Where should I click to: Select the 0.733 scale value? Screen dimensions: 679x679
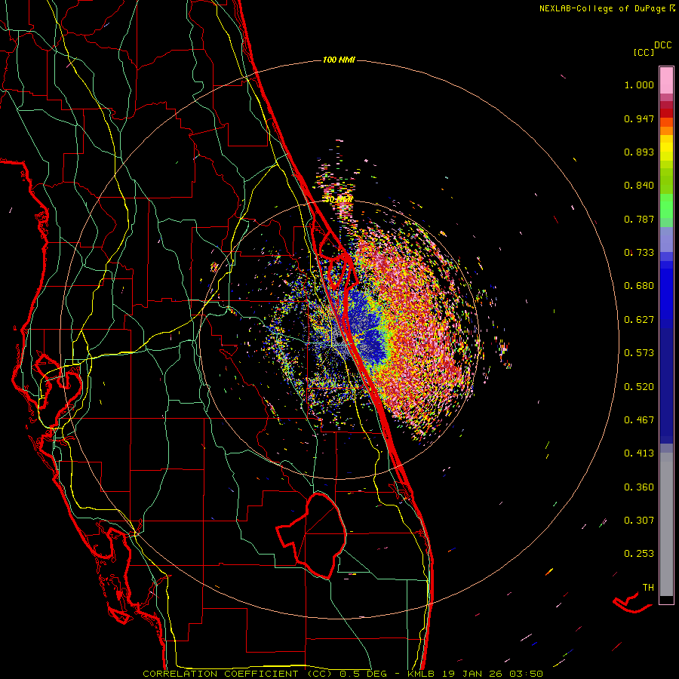tap(639, 253)
